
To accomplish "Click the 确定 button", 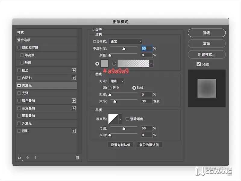I will tap(207, 33).
